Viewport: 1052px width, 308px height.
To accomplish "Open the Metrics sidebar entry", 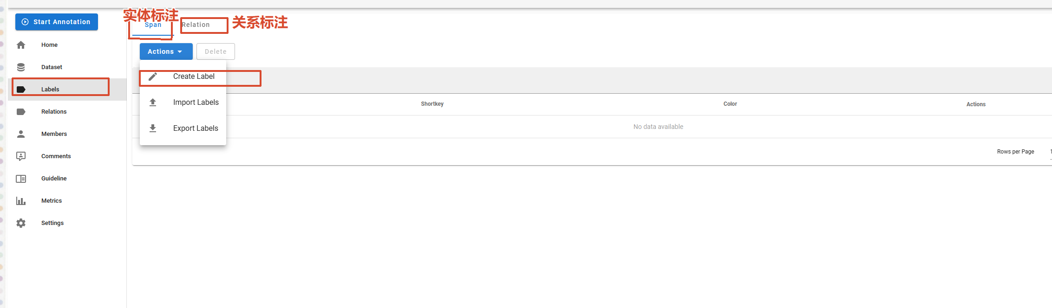I will [67, 201].
